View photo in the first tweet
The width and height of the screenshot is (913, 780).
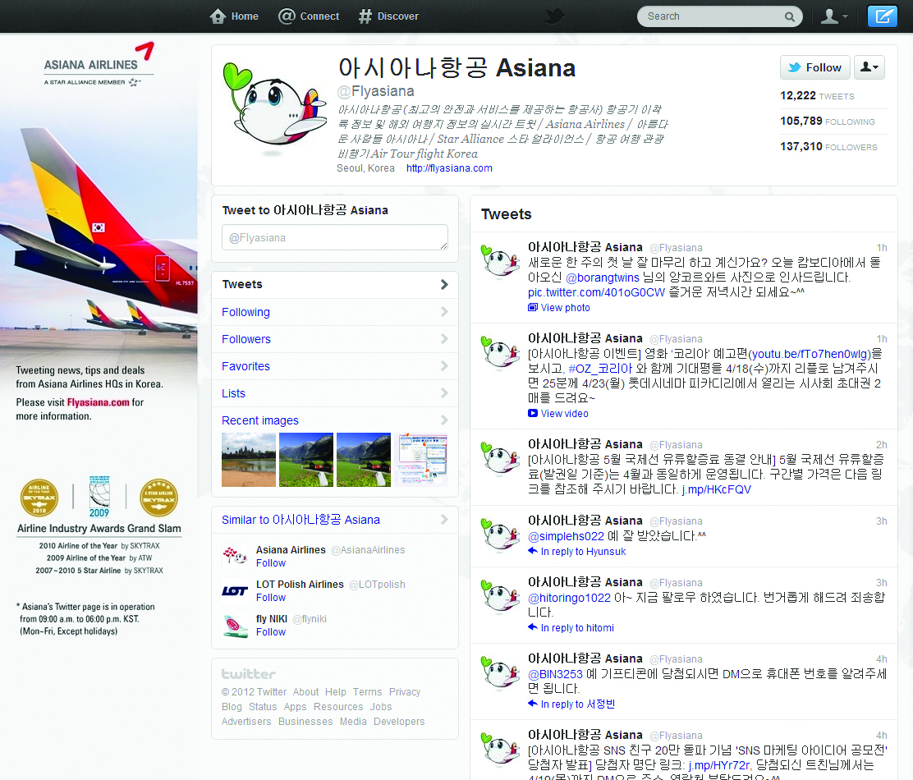click(559, 308)
